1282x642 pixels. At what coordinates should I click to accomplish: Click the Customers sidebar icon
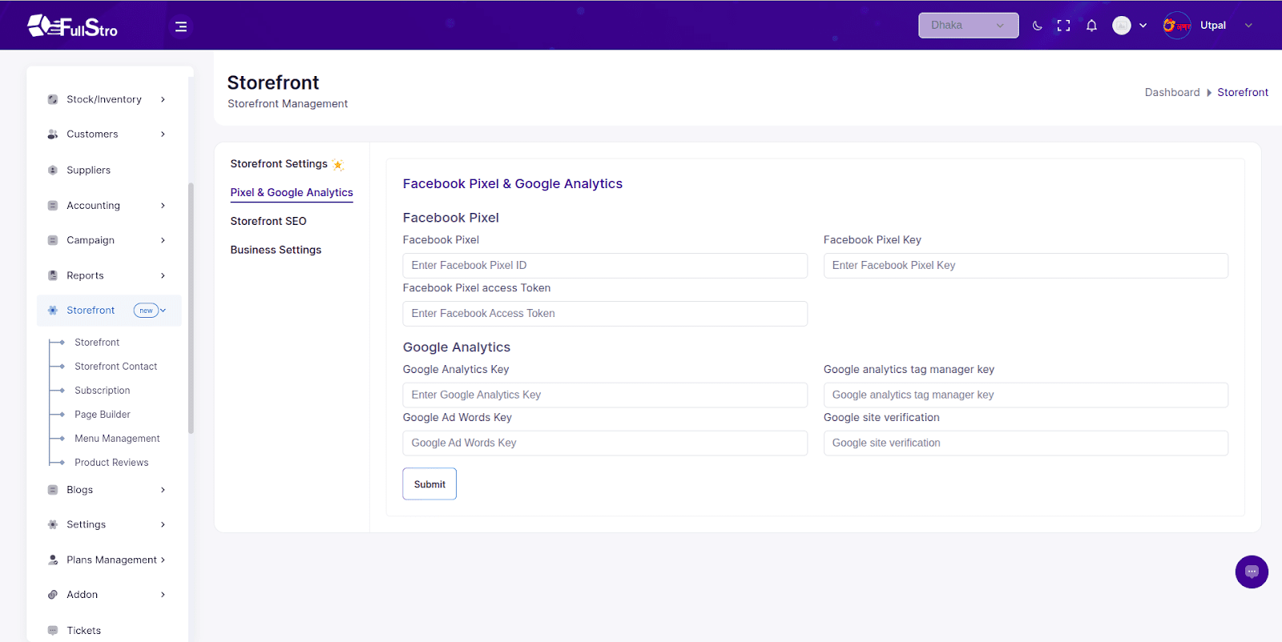coord(53,134)
